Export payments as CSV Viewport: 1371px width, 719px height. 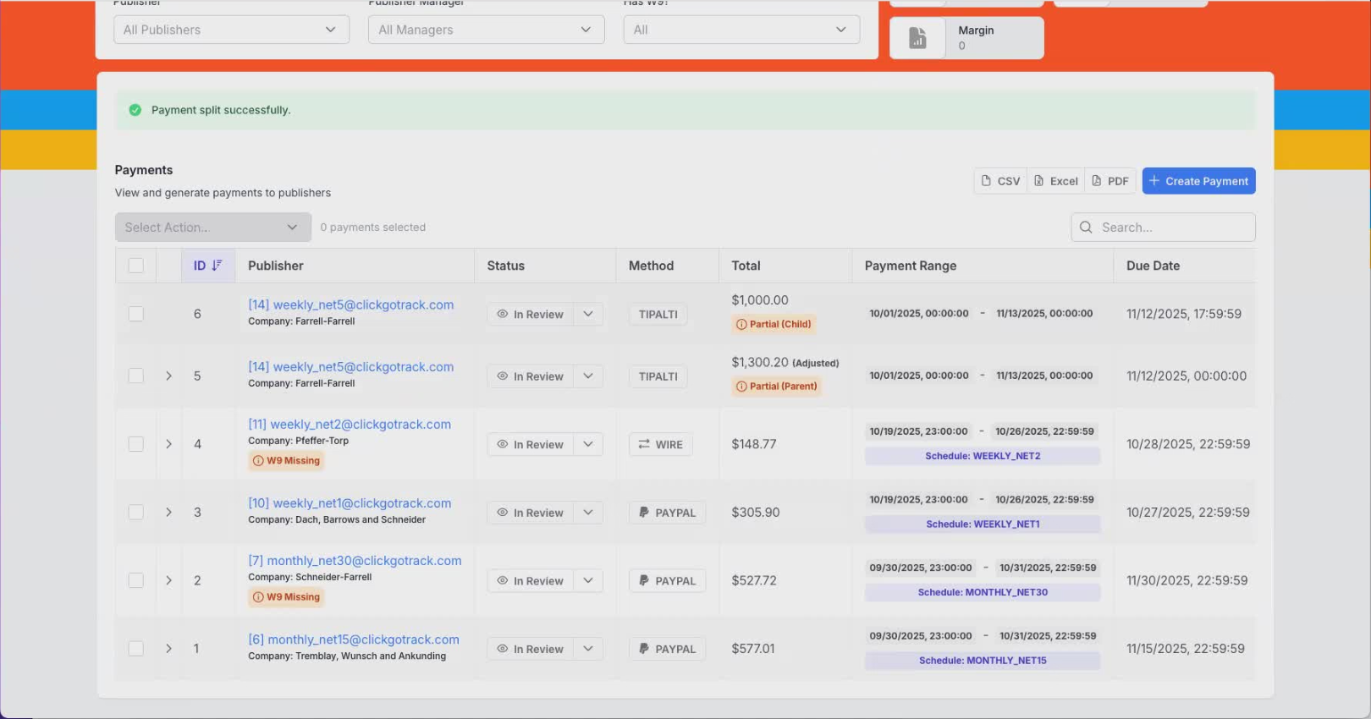(x=1000, y=181)
